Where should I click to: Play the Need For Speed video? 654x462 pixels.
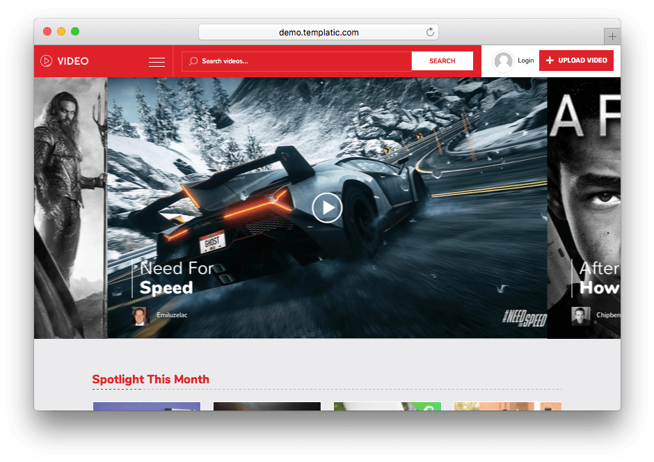tap(327, 207)
